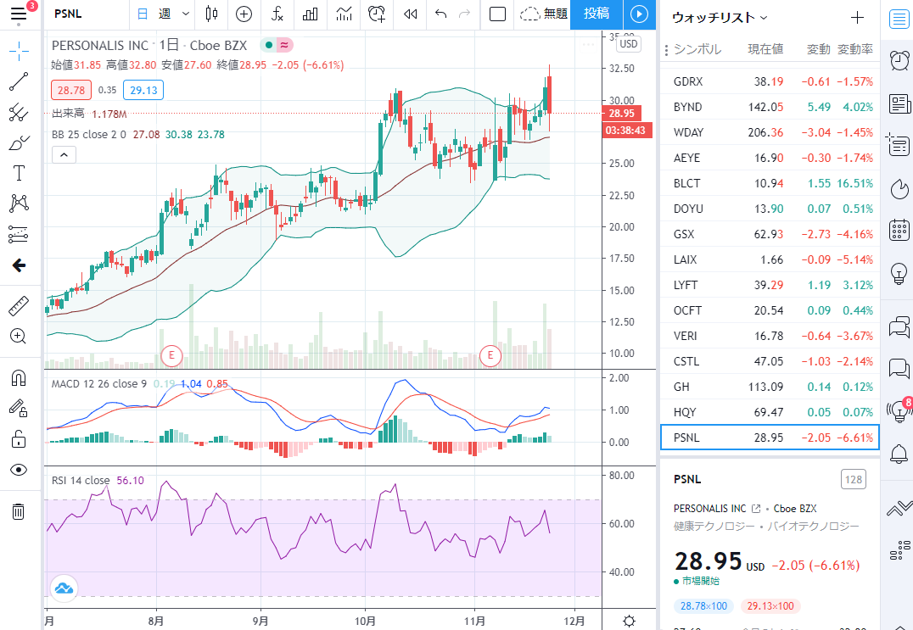Click the 29.13 buy price button
This screenshot has width=913, height=630.
143,90
